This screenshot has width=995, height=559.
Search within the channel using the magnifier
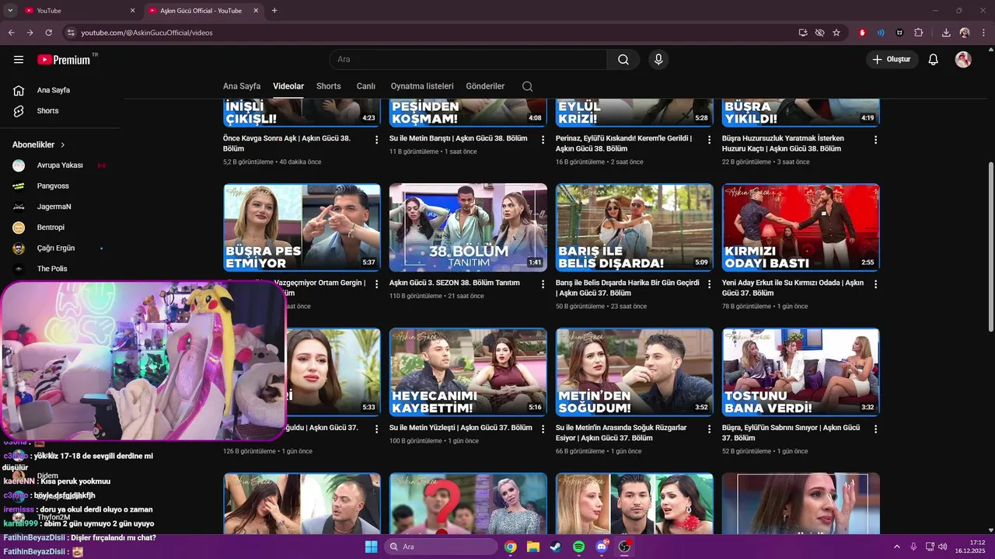click(528, 86)
